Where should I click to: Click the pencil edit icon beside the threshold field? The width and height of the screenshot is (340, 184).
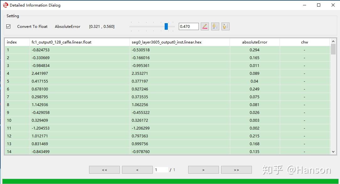tap(205, 26)
